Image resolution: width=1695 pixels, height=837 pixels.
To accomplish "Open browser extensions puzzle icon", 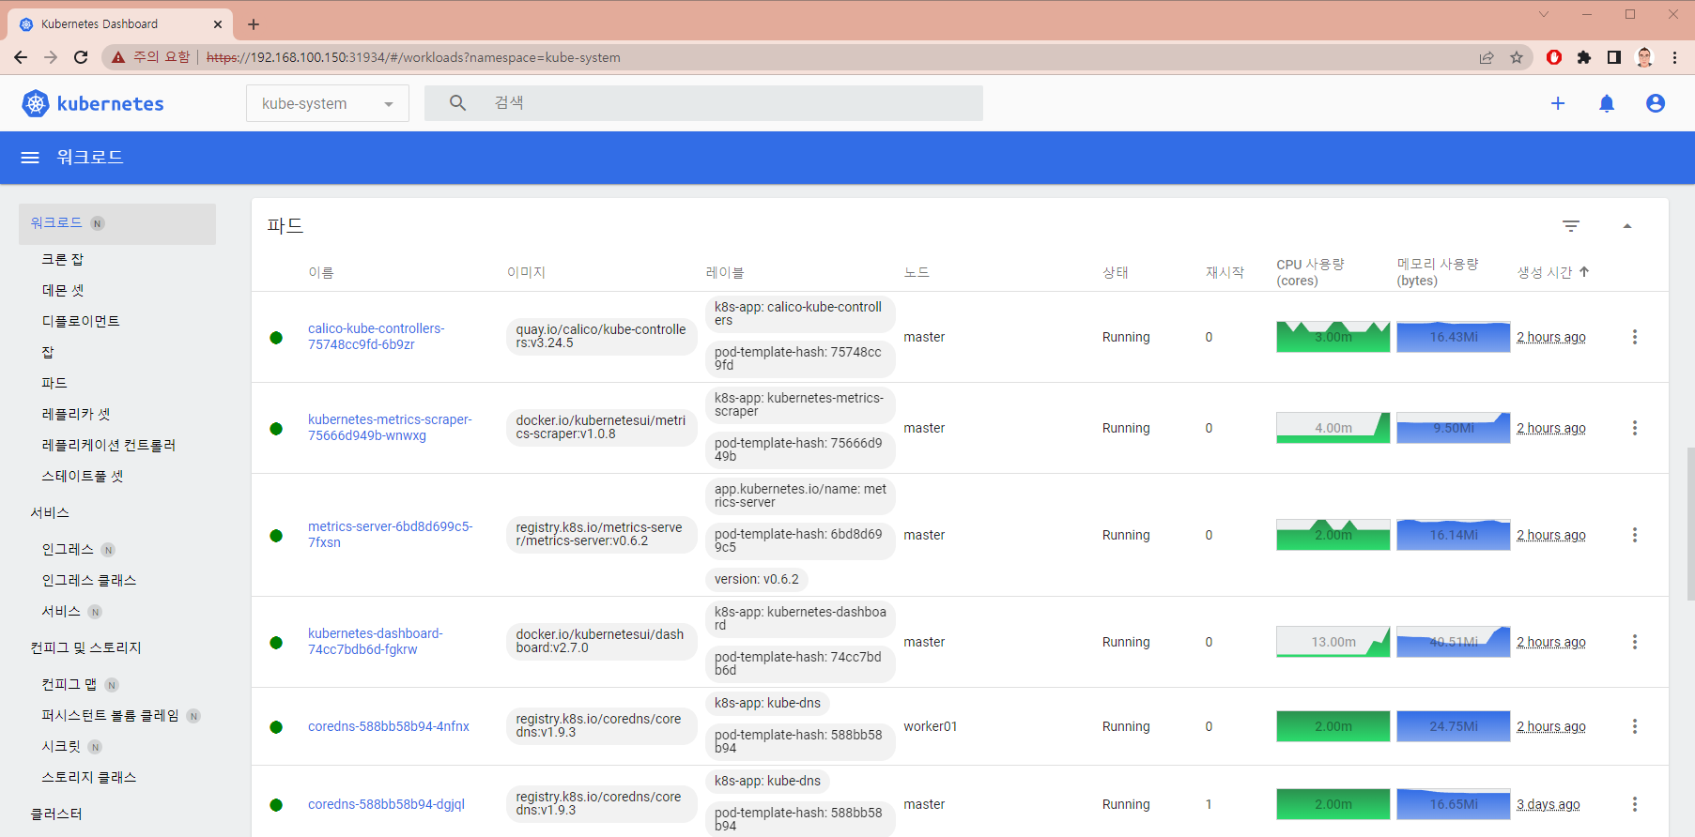I will (x=1584, y=57).
